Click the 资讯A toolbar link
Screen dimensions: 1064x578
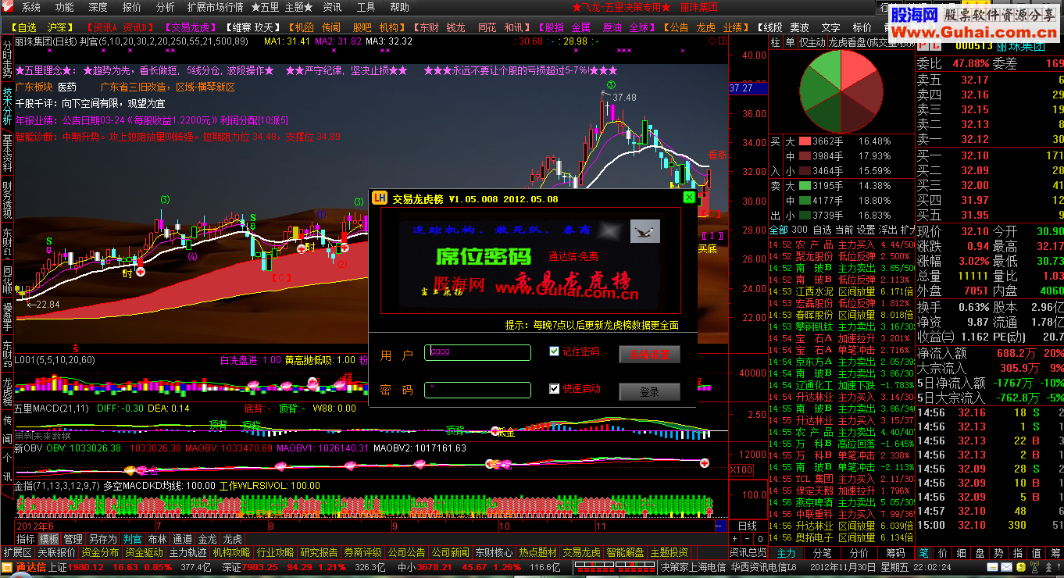coord(105,27)
